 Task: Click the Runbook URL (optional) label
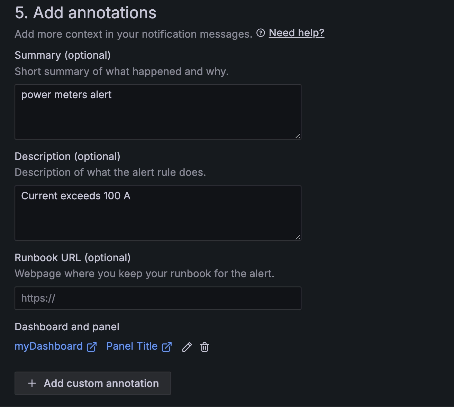tap(73, 258)
